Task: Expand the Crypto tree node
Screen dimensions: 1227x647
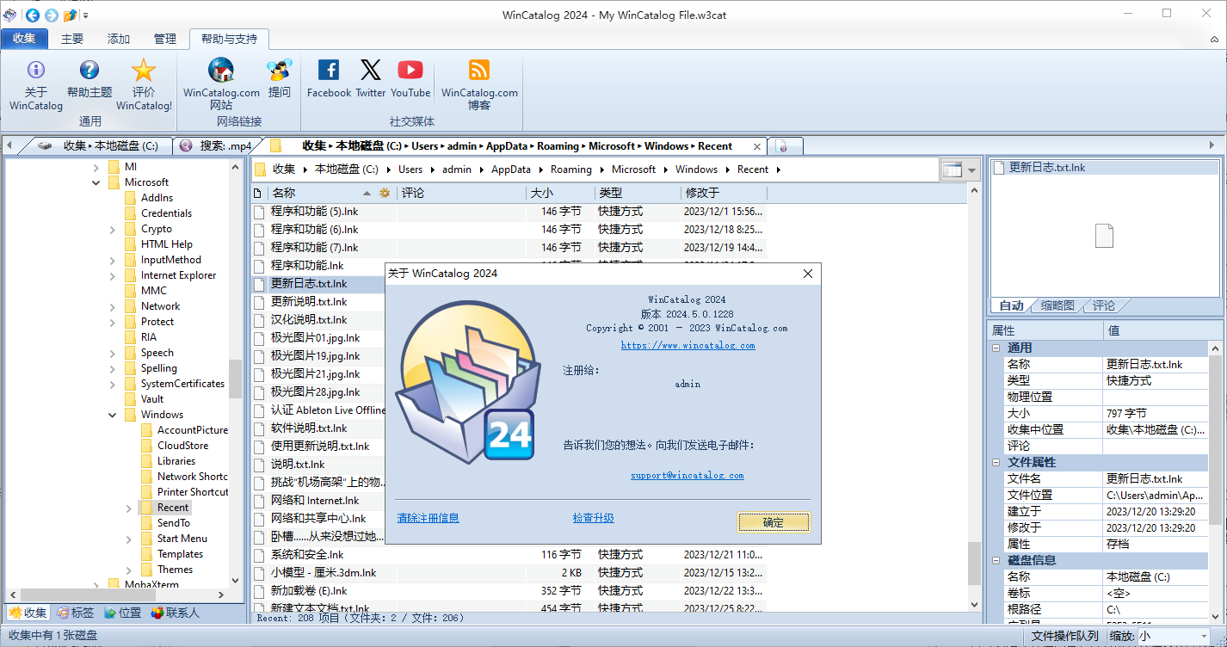Action: click(x=113, y=229)
